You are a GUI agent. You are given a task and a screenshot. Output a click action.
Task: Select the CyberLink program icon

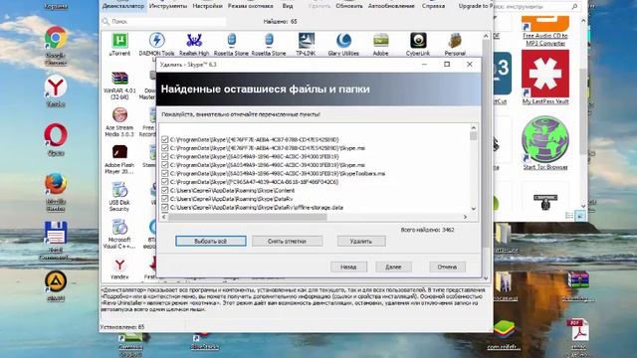click(418, 44)
